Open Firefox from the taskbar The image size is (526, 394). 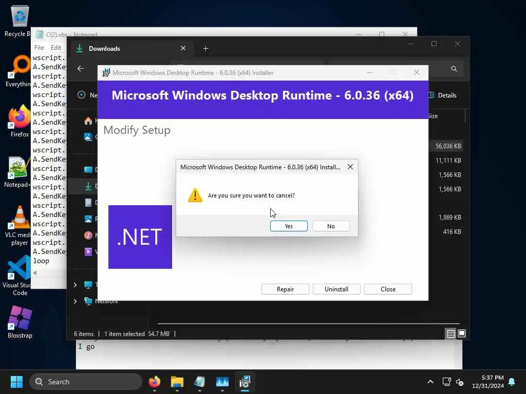point(154,382)
